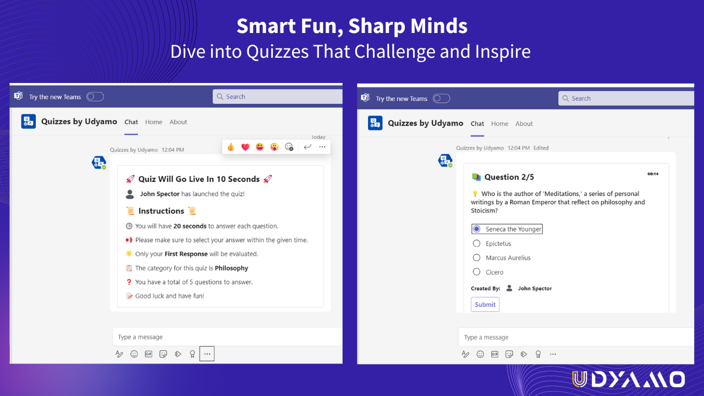Click Search box in right window

pos(626,98)
